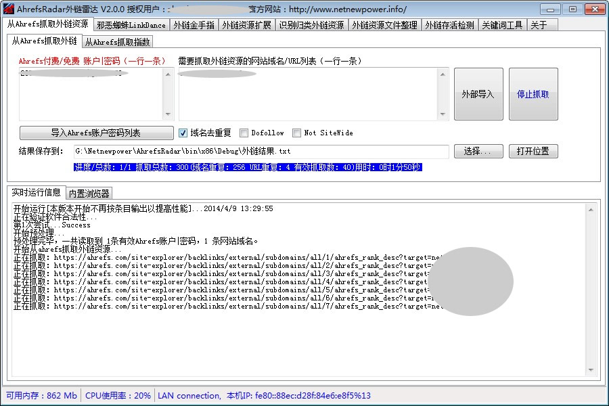
Task: Switch to the 从Ahrefs抓取指数 sub-tab
Action: pyautogui.click(x=118, y=42)
